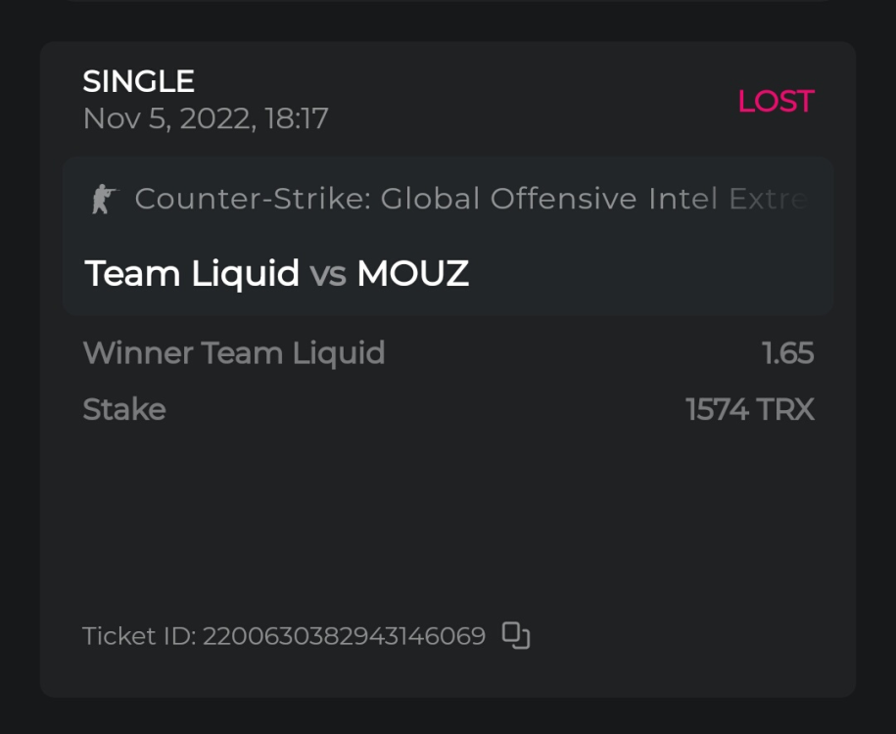Viewport: 896px width, 734px height.
Task: Select the ticket number 2200630382943146069
Action: click(344, 636)
